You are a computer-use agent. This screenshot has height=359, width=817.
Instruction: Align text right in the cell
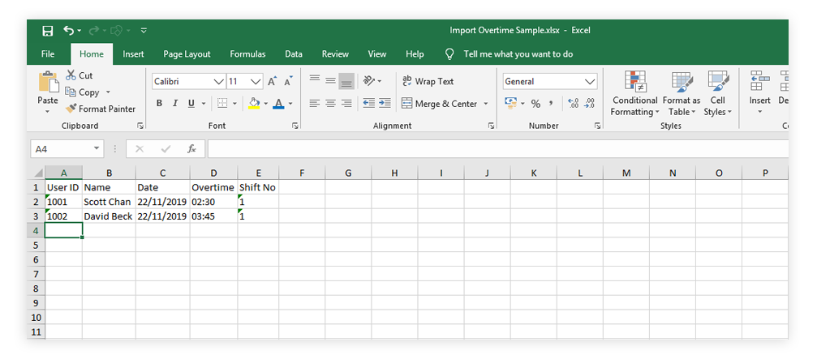(346, 104)
